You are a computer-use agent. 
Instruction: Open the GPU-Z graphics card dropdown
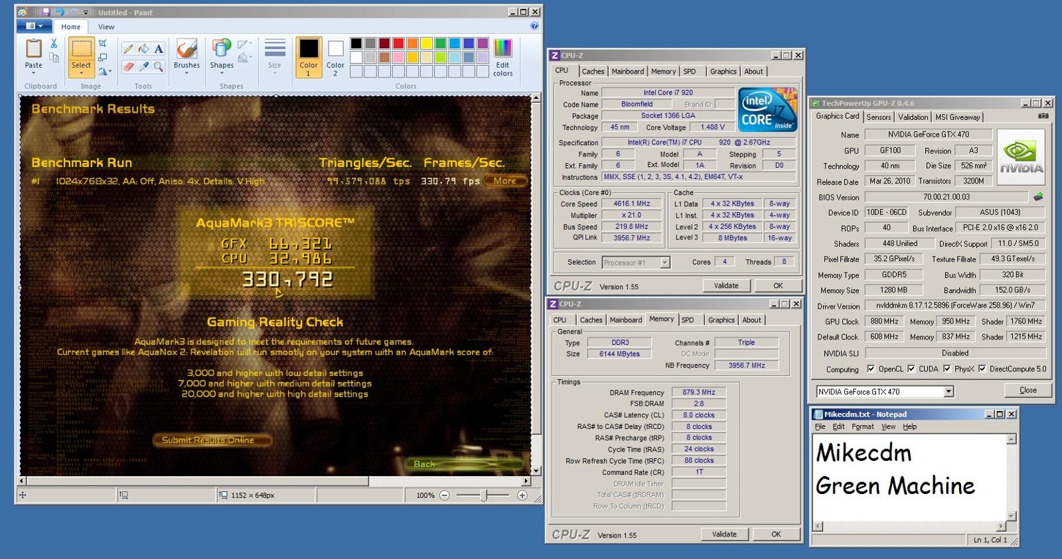click(948, 391)
